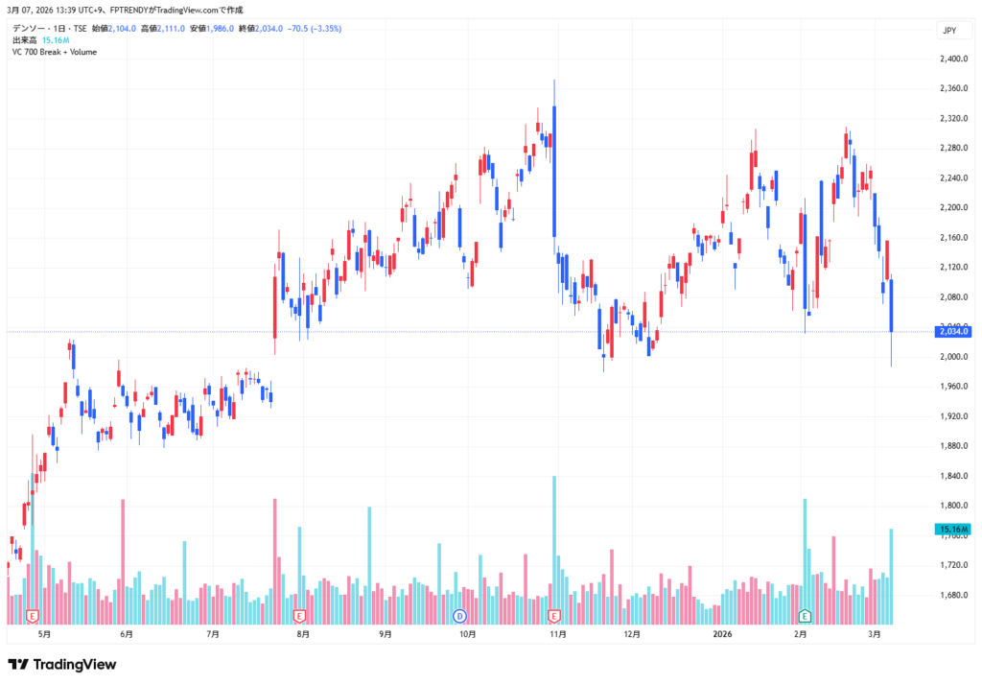Click the red earnings marker near 8月

pos(299,614)
